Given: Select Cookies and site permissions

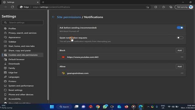Looking at the screenshot, I should pos(23,55).
